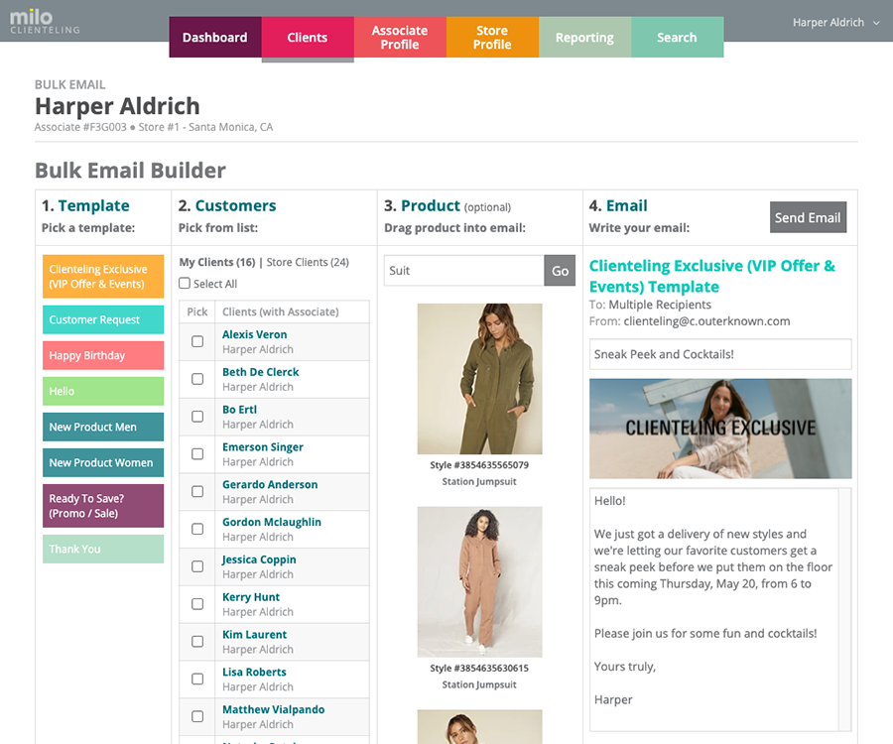Viewport: 893px width, 744px height.
Task: Open Gordon Mclaughlin's client name link
Action: [x=272, y=523]
